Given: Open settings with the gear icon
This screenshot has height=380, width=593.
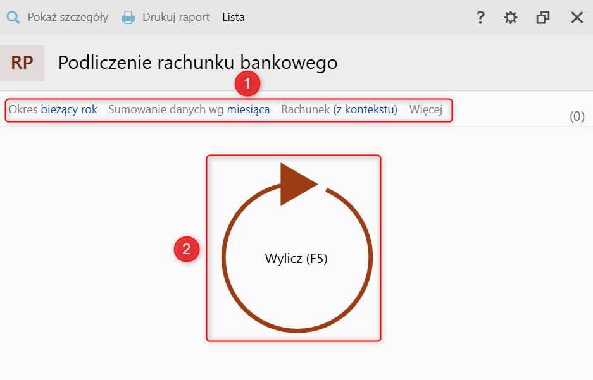Looking at the screenshot, I should pyautogui.click(x=511, y=17).
